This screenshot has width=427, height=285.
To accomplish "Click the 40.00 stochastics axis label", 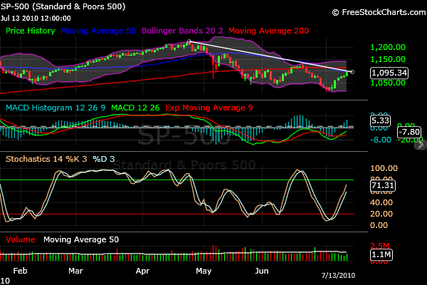I will point(381,202).
